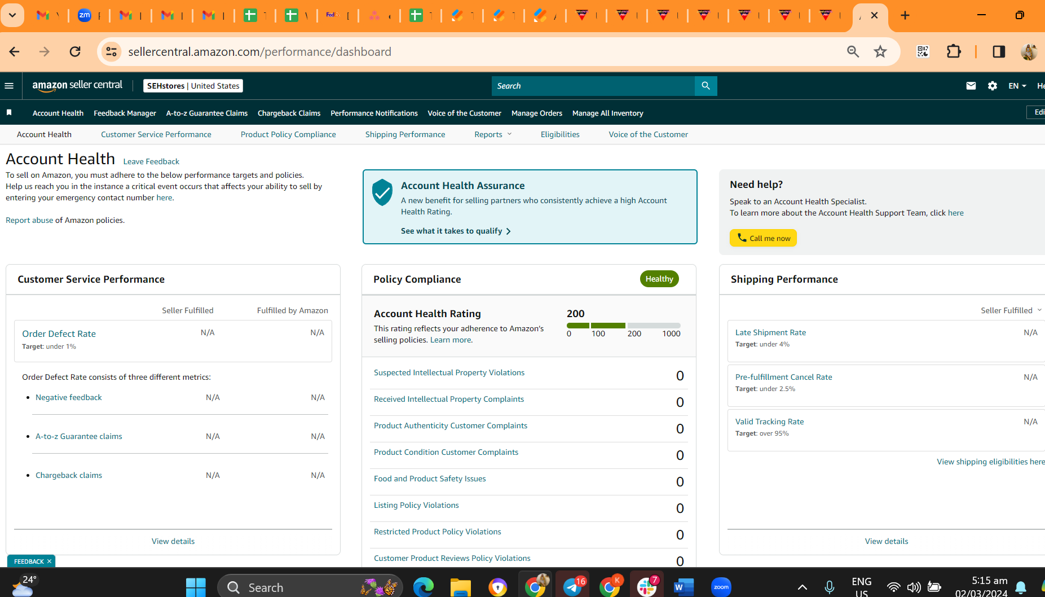Open Microsoft Word from the taskbar

pyautogui.click(x=684, y=587)
